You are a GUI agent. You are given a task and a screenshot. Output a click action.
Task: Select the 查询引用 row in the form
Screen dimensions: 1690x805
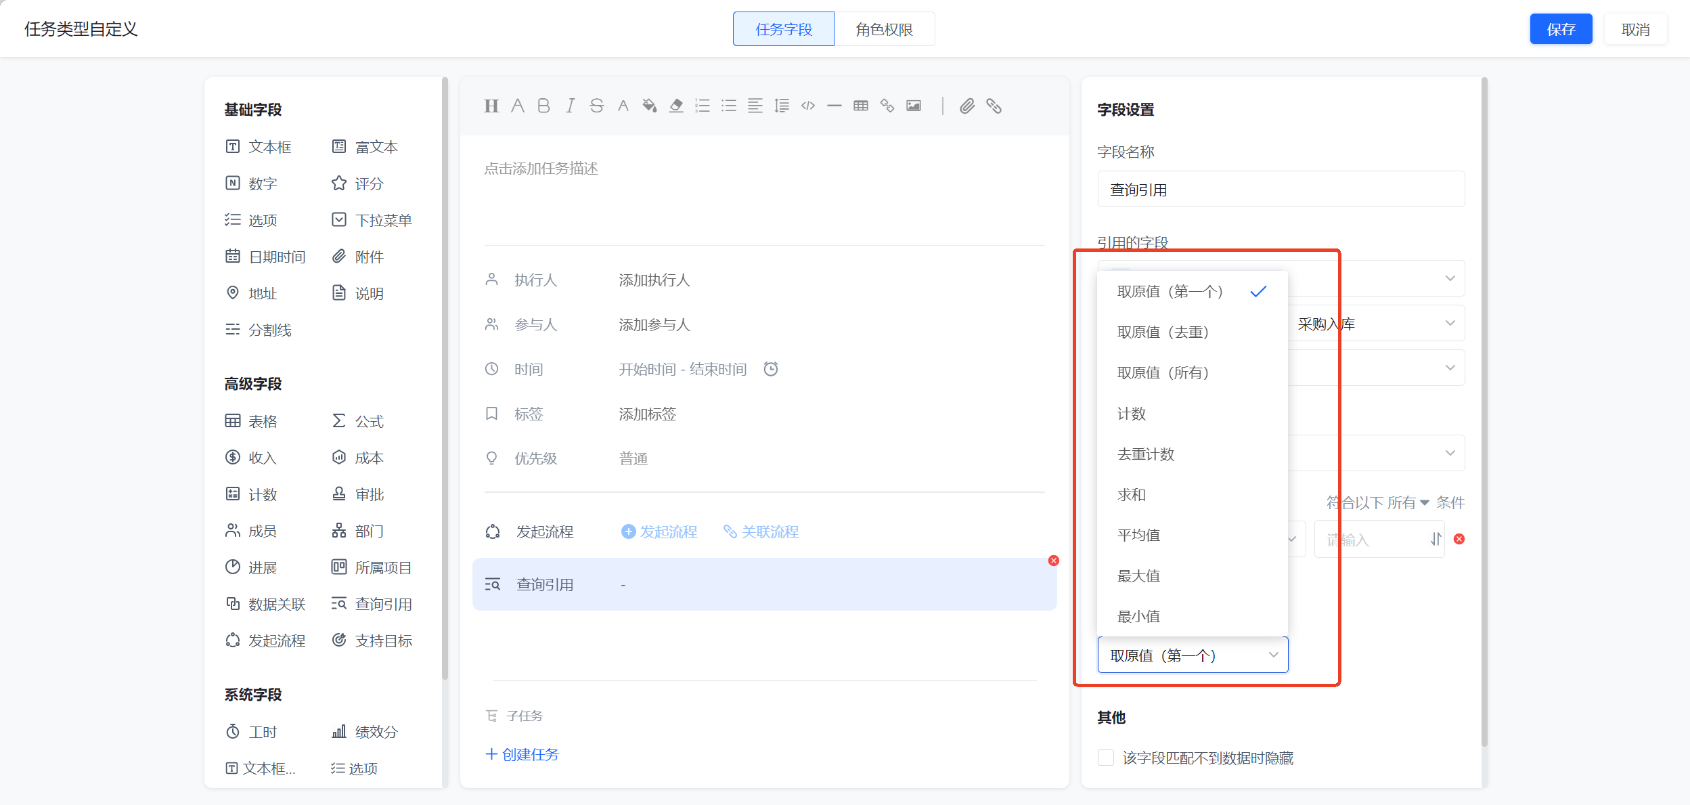[x=765, y=584]
